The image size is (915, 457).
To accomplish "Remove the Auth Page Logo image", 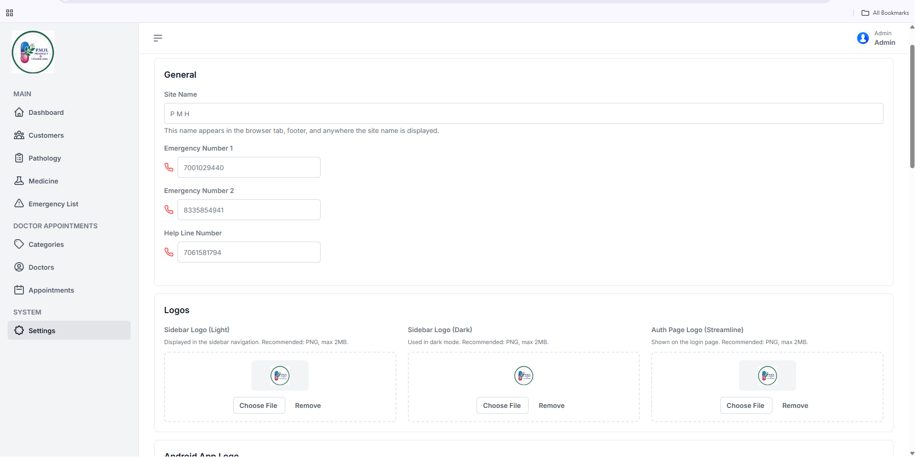I will 795,406.
